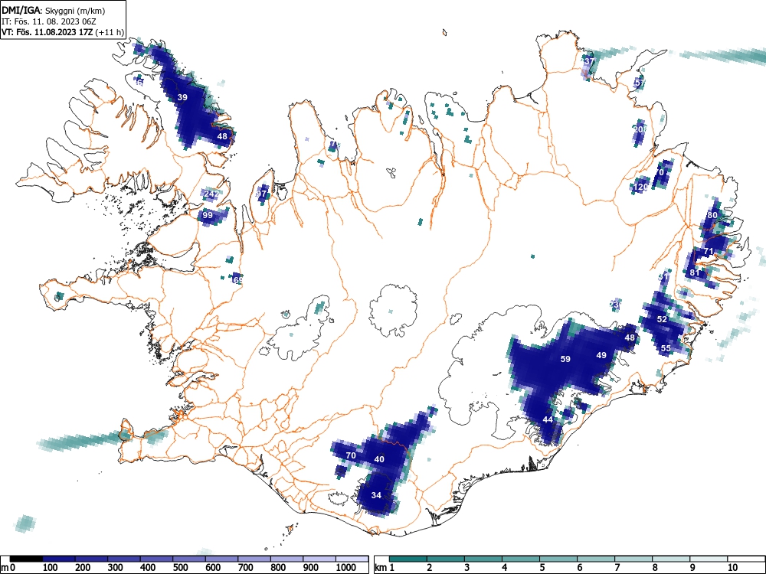Click the "DMI/IGA: Skyggni (m/km)" title text
766x574 pixels.
(x=54, y=11)
